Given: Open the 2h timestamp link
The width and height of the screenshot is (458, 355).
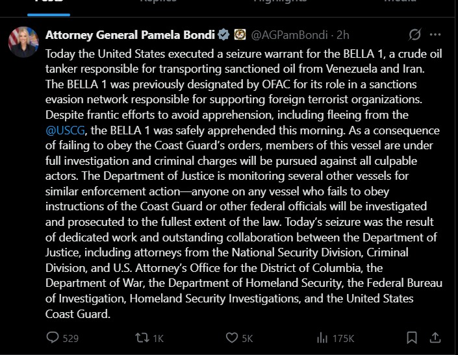Looking at the screenshot, I should (x=342, y=34).
